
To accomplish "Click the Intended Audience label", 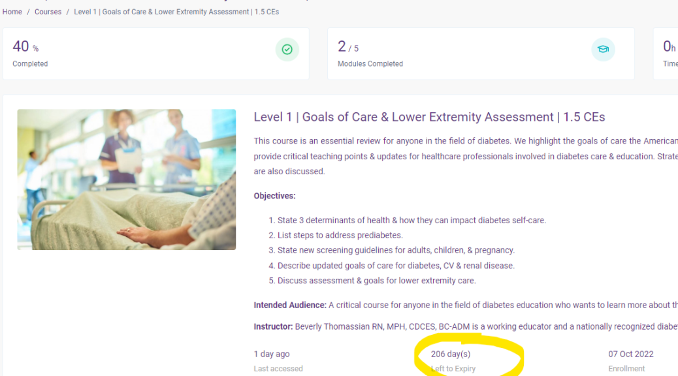I will (289, 305).
